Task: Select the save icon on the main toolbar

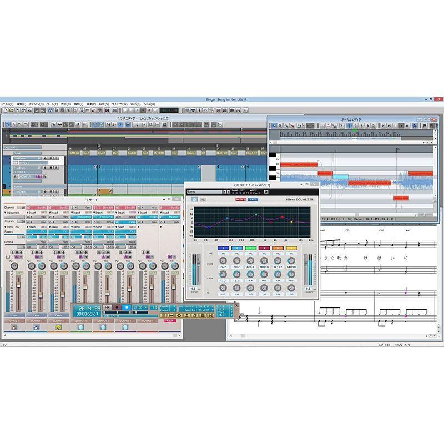Action: click(x=16, y=110)
